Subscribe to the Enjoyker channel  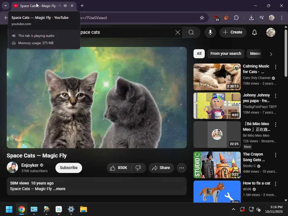tap(69, 168)
